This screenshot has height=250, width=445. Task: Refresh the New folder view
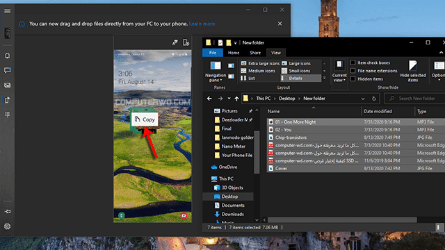pyautogui.click(x=374, y=99)
